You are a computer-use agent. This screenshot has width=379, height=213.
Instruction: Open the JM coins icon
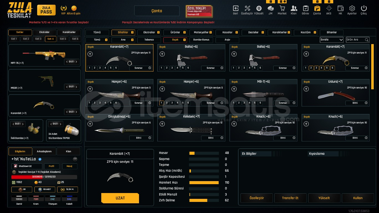coord(271,8)
